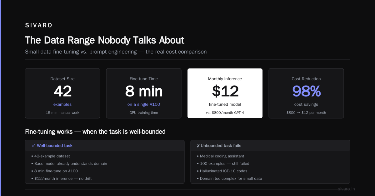Image resolution: width=375 pixels, height=196 pixels.
Task: Select the highlighted Monthly Inference $12 card
Action: [x=225, y=93]
